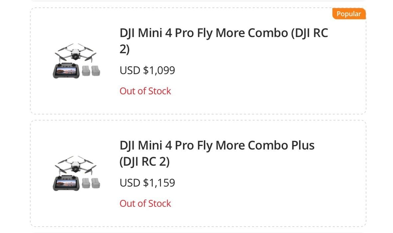Click the right battery in Combo Plus image

[x=95, y=183]
